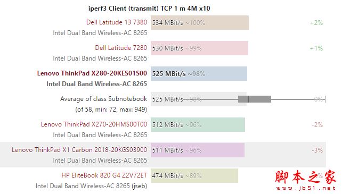
Task: Click the blue 525 MBit/s ThinkPad X280 bar
Action: coord(199,73)
